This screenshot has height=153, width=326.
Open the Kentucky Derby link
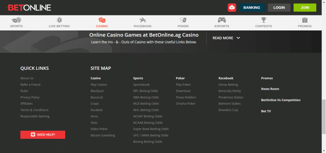pyautogui.click(x=230, y=91)
